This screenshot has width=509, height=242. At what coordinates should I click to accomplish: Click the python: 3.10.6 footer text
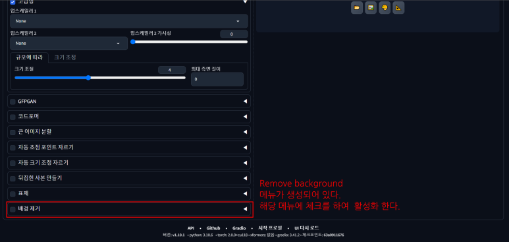(201, 235)
